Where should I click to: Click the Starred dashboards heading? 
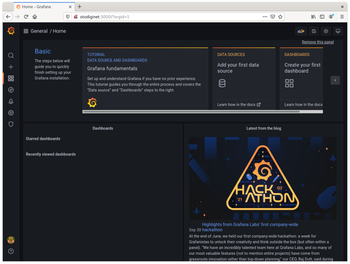[x=43, y=139]
